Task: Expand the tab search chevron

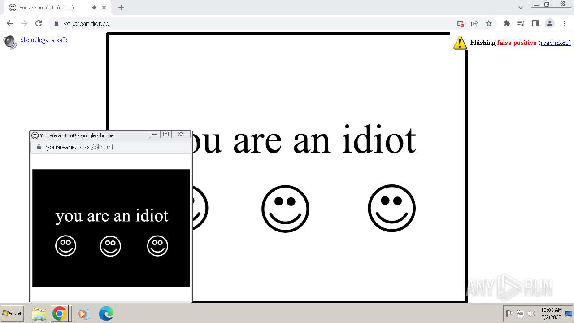Action: tap(520, 8)
